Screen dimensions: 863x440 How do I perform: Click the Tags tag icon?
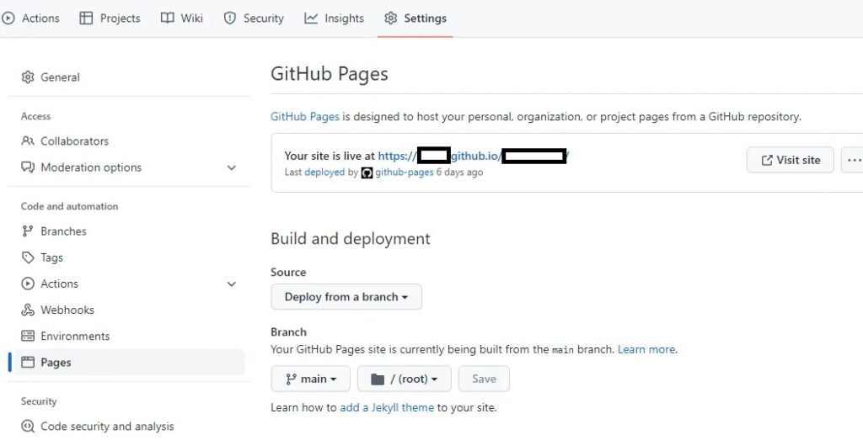click(28, 257)
